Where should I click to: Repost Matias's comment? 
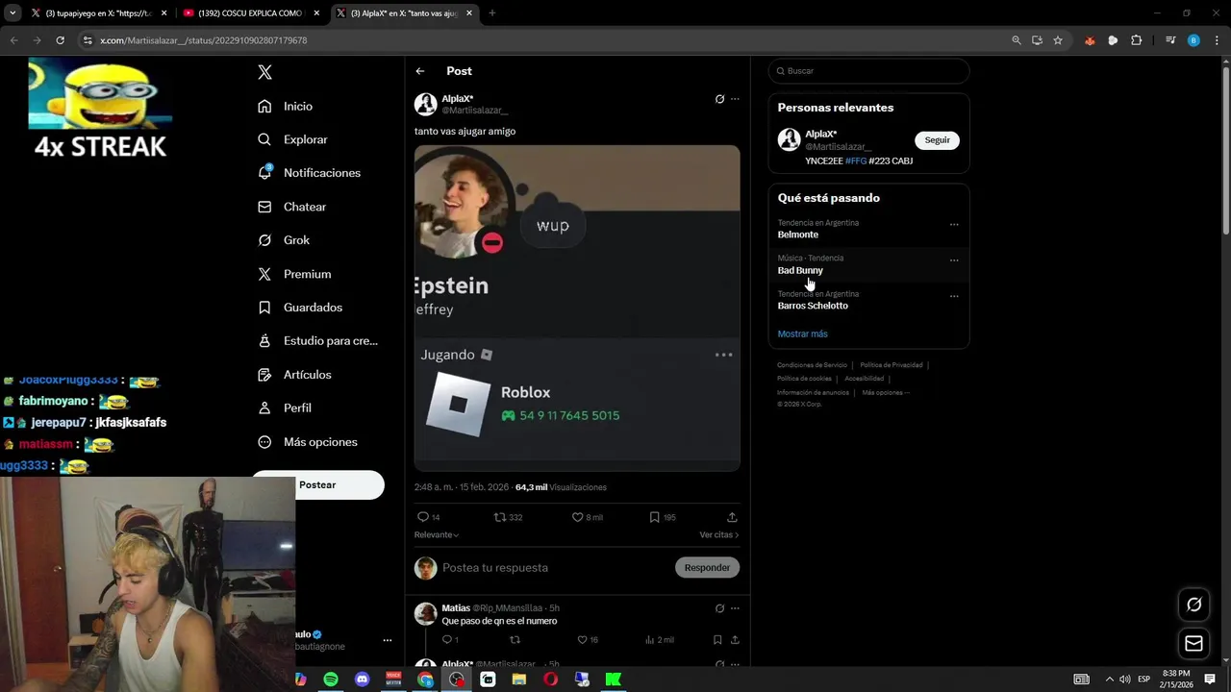[515, 640]
